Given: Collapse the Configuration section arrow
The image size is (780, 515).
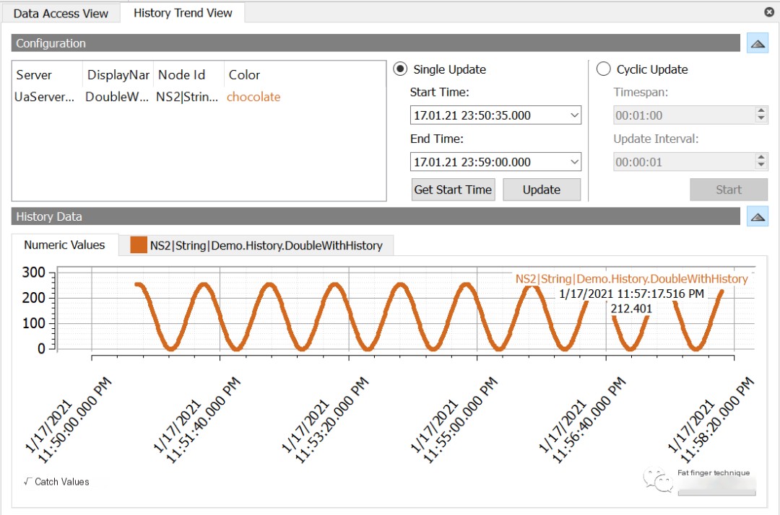Looking at the screenshot, I should coord(758,44).
